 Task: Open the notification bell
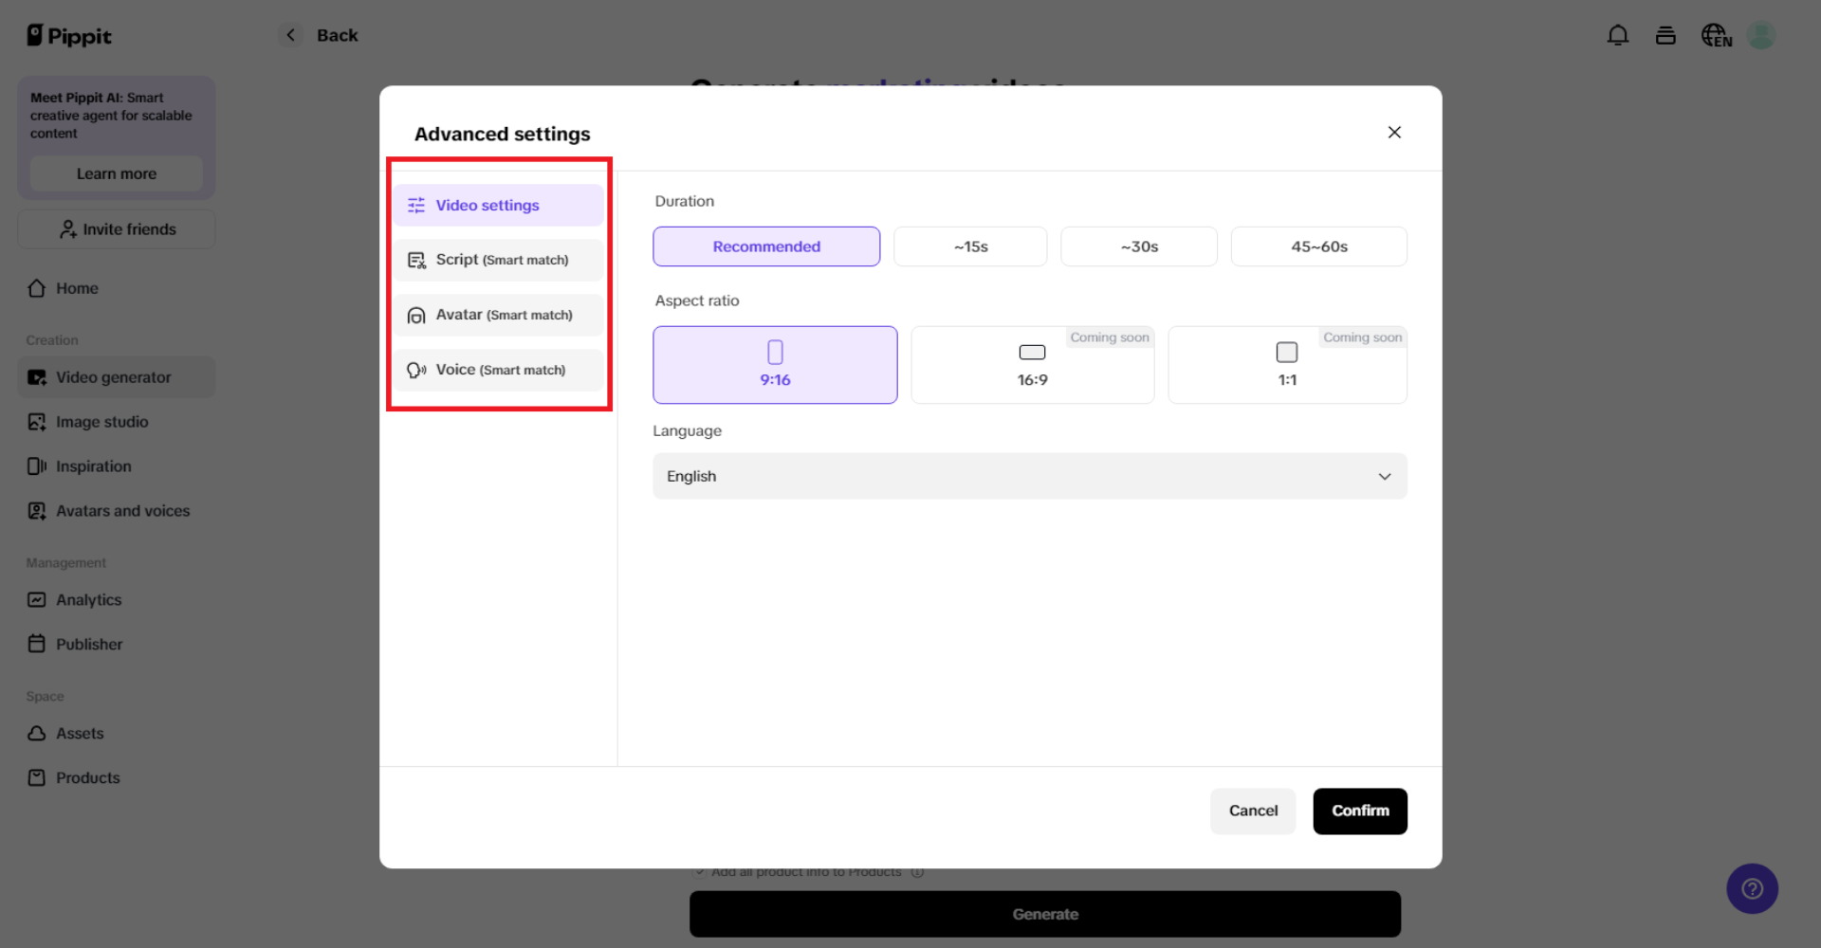pyautogui.click(x=1618, y=34)
